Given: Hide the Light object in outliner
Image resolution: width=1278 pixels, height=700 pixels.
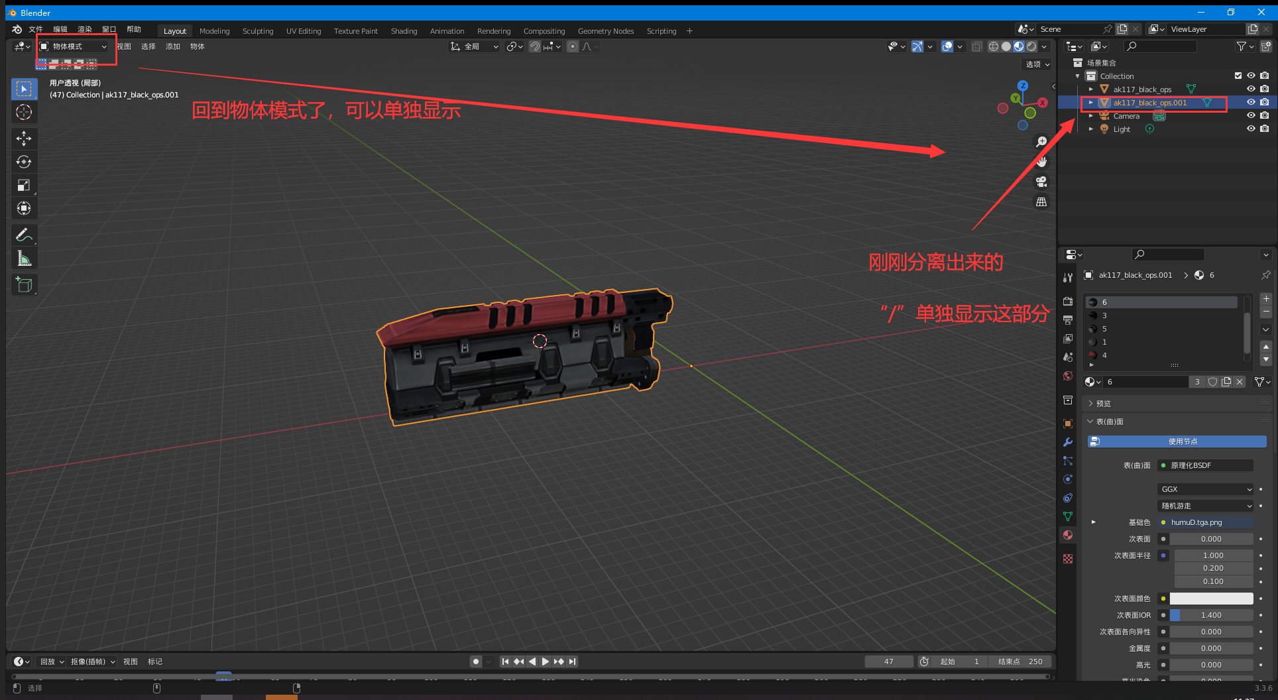Looking at the screenshot, I should (1251, 129).
